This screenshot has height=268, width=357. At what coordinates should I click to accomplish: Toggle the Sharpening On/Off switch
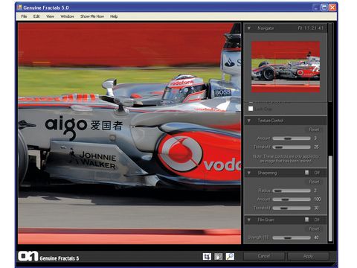(x=307, y=173)
